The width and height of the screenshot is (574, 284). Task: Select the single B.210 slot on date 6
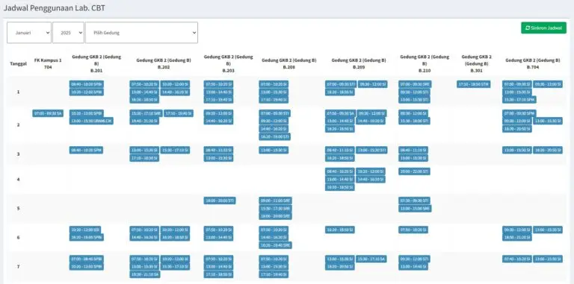pos(413,230)
